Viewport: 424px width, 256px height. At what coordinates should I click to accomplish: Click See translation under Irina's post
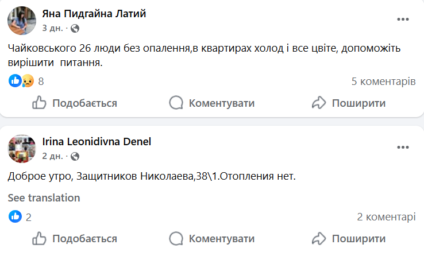tap(44, 197)
